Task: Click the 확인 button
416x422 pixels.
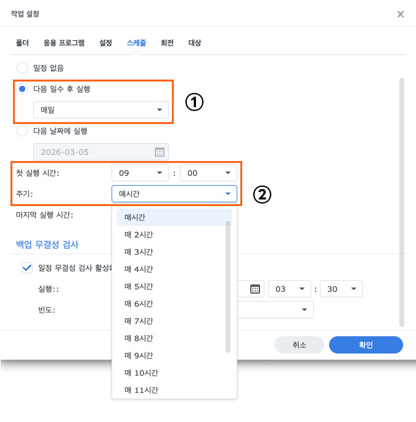Action: pyautogui.click(x=365, y=345)
